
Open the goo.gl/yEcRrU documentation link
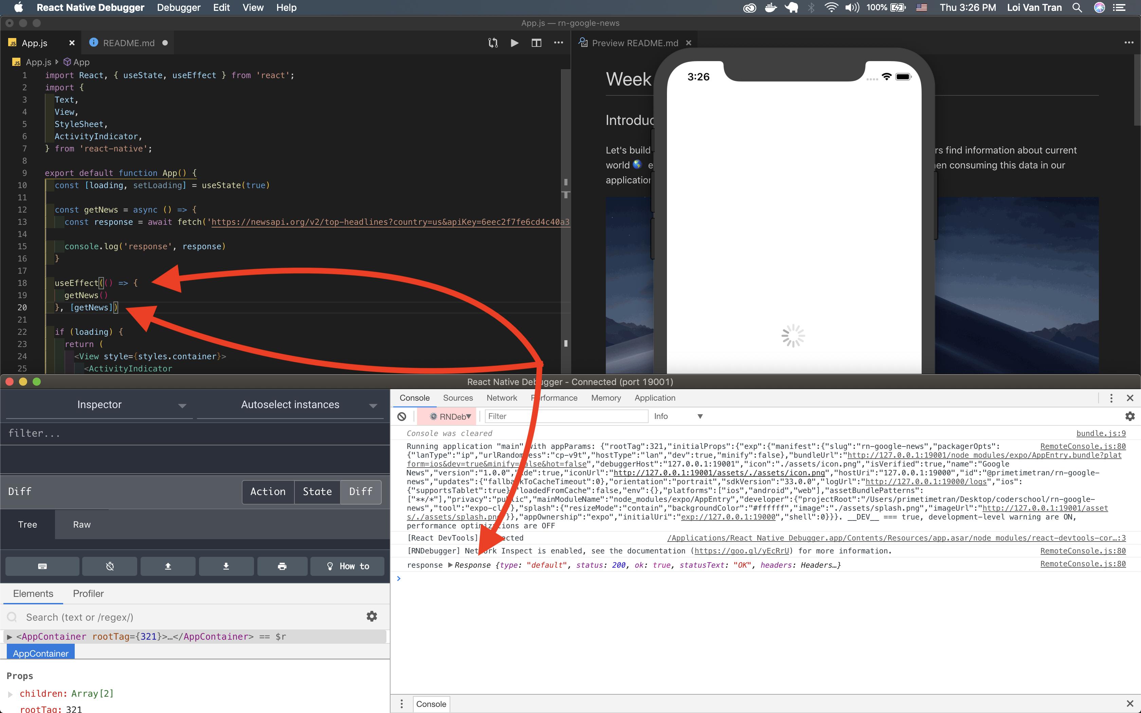pos(742,551)
